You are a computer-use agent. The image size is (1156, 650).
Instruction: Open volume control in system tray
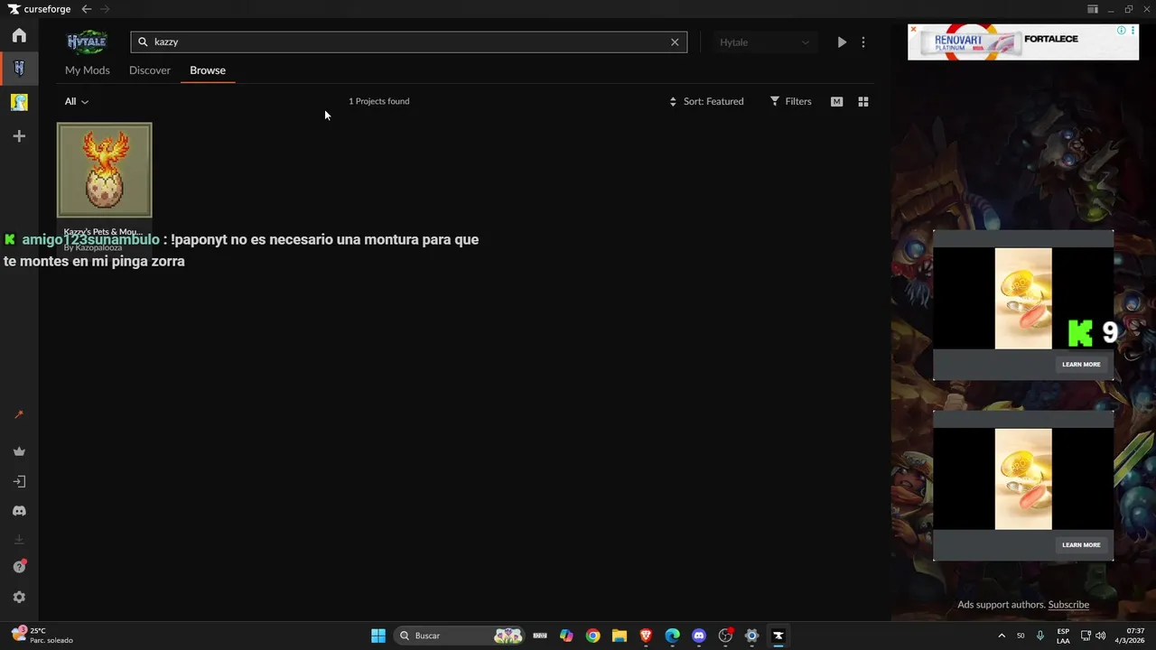click(x=1100, y=636)
